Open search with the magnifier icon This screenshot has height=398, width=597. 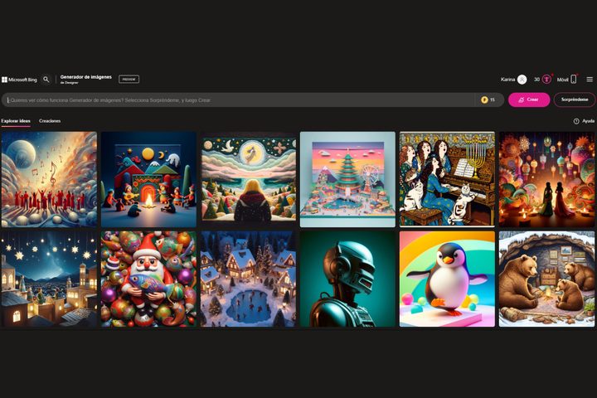point(46,80)
